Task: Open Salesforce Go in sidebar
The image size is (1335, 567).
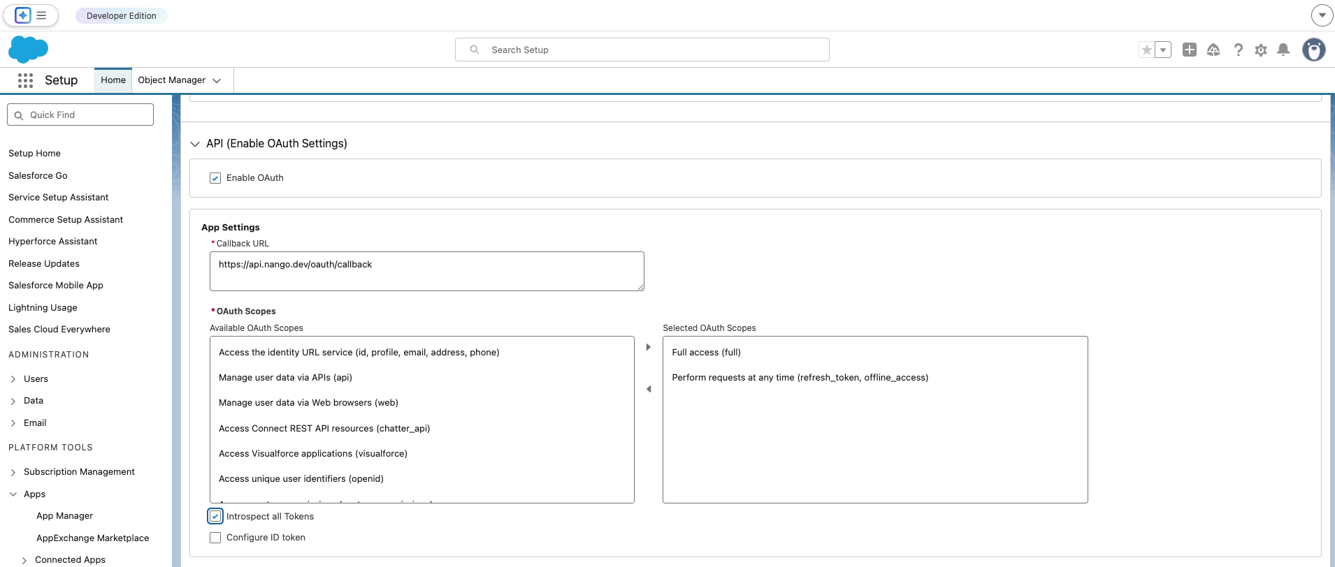Action: point(38,176)
